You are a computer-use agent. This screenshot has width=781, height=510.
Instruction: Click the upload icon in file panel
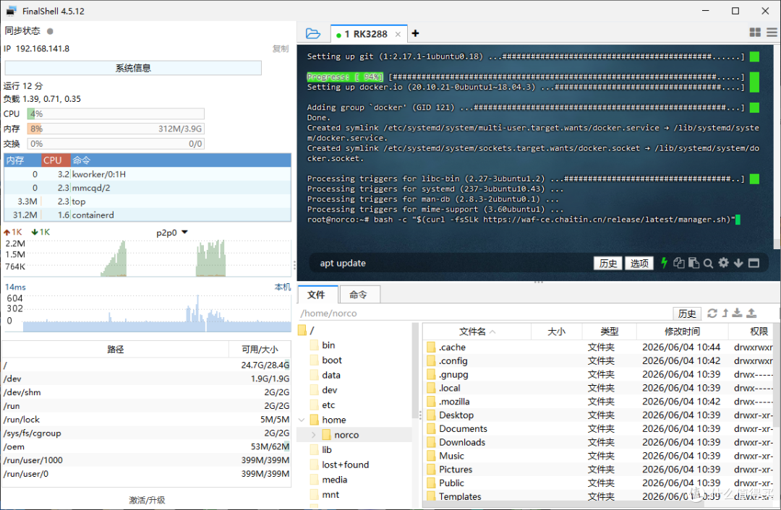(751, 313)
